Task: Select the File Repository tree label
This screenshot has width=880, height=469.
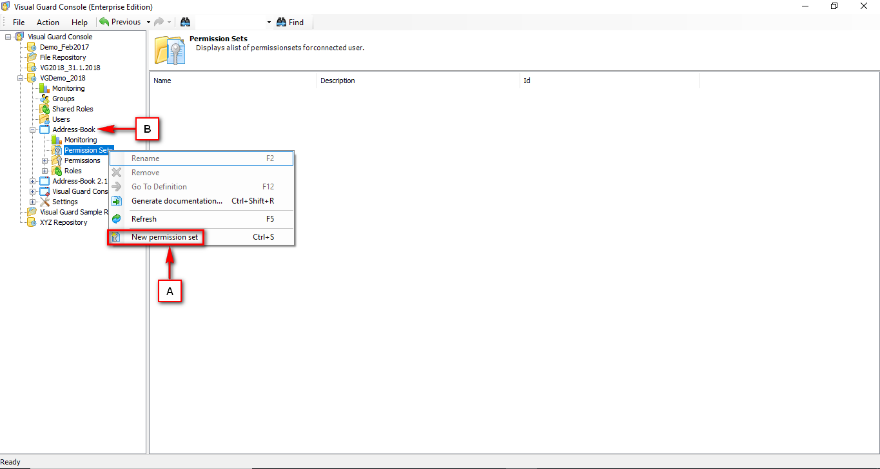Action: pos(63,57)
